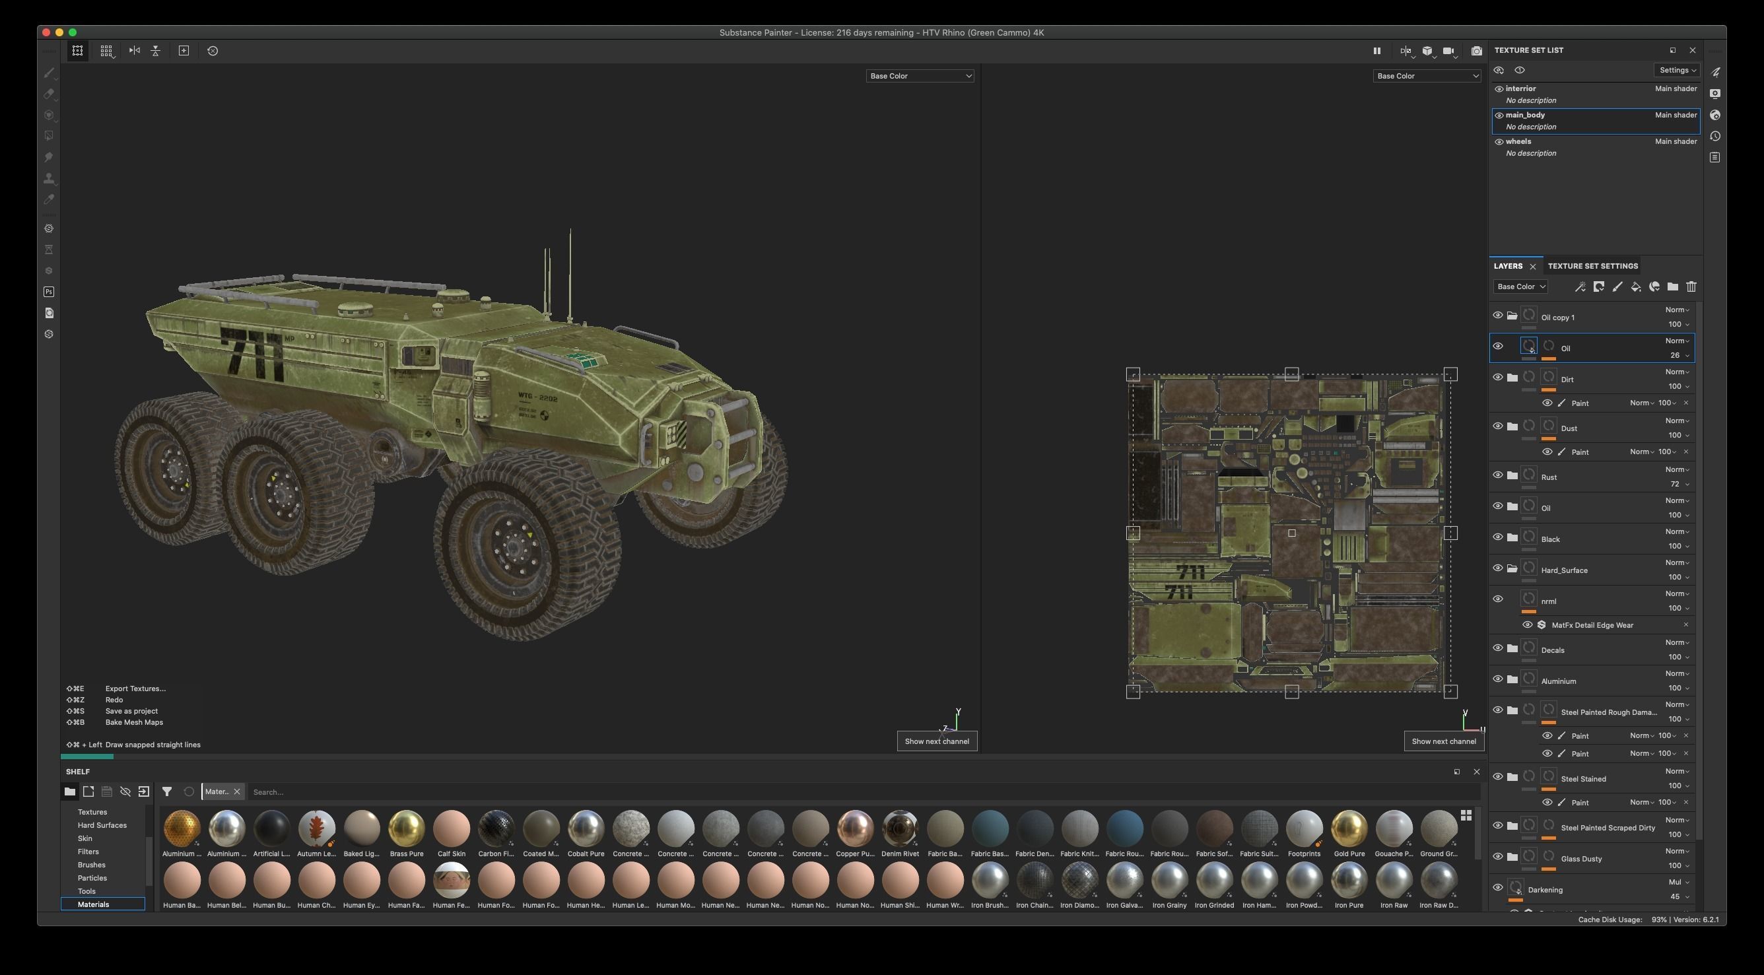
Task: Select the Polygon fill tool
Action: coord(49,136)
